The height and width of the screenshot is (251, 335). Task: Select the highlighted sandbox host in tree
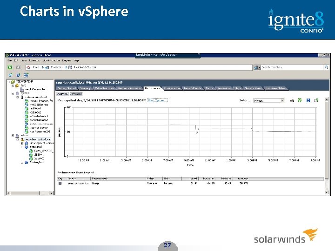coord(38,139)
